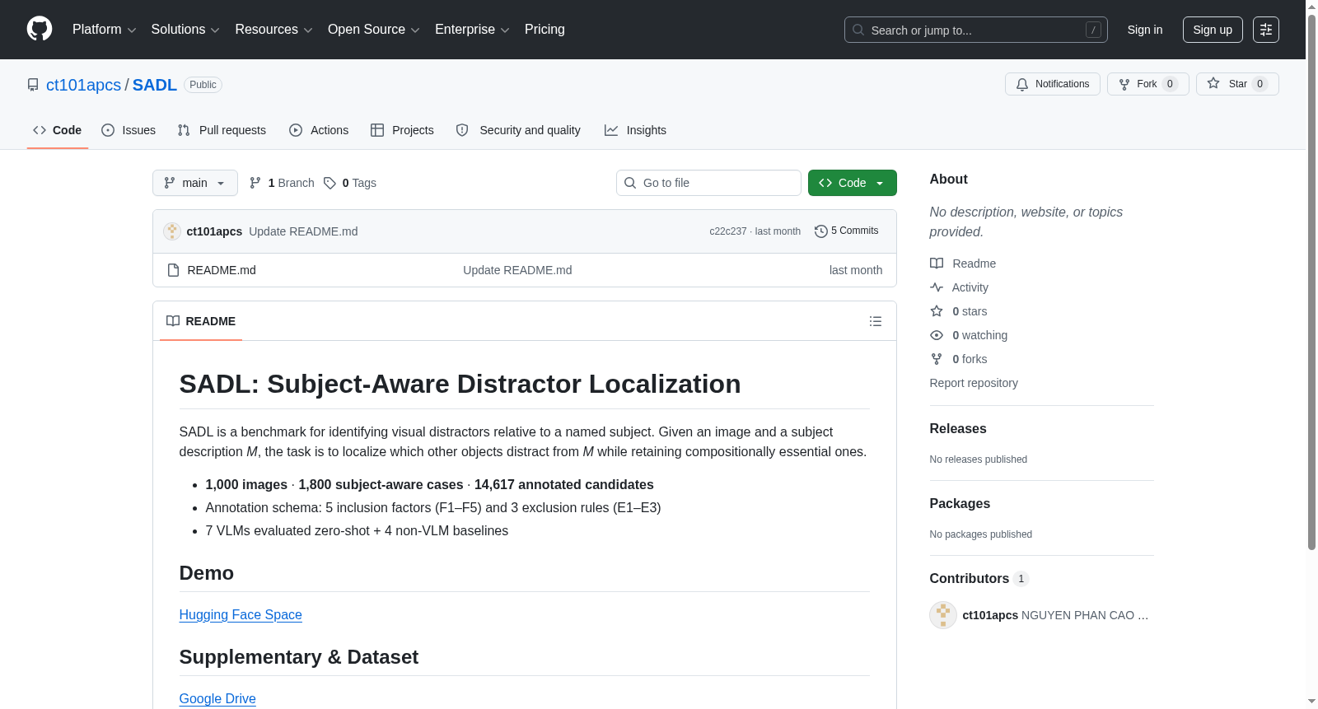This screenshot has width=1318, height=709.
Task: Open the green Code dropdown
Action: pos(852,183)
